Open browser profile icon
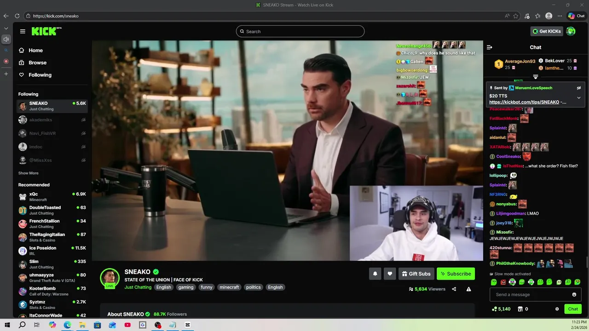The width and height of the screenshot is (589, 331). click(549, 16)
